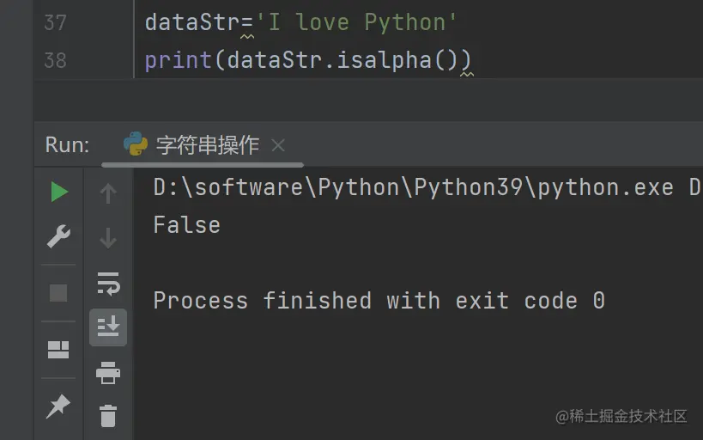Image resolution: width=703 pixels, height=440 pixels.
Task: Click the Stop process square icon
Action: pos(58,293)
